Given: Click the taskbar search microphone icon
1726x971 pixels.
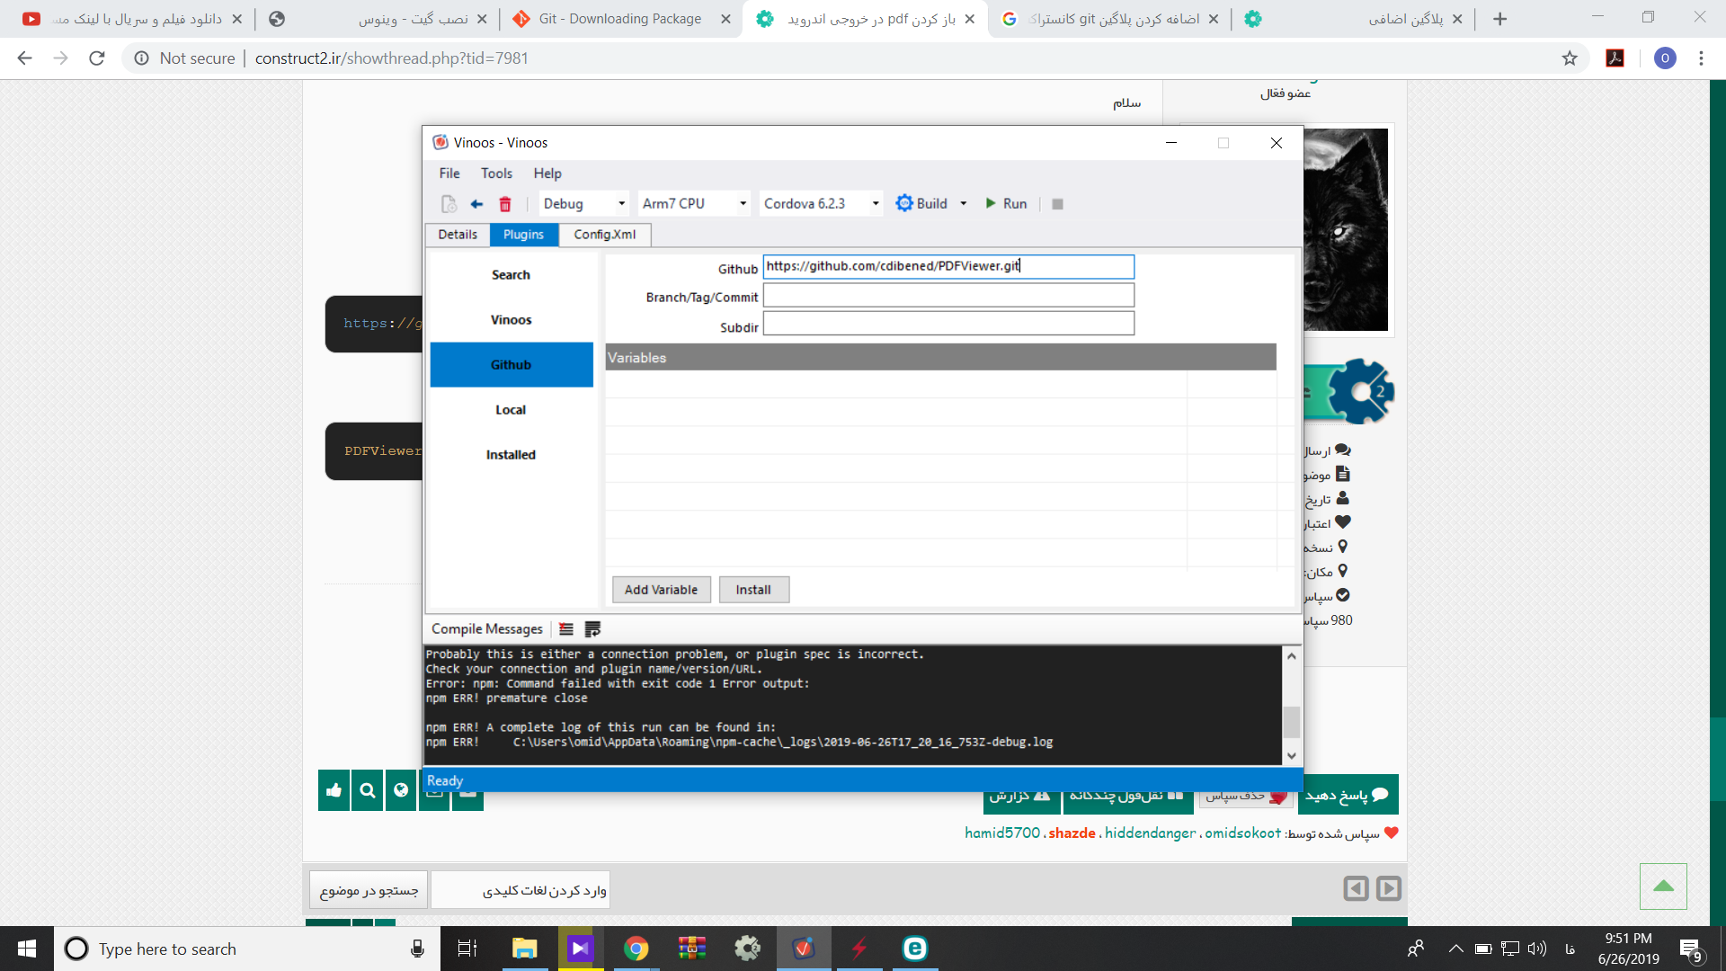Looking at the screenshot, I should [417, 949].
